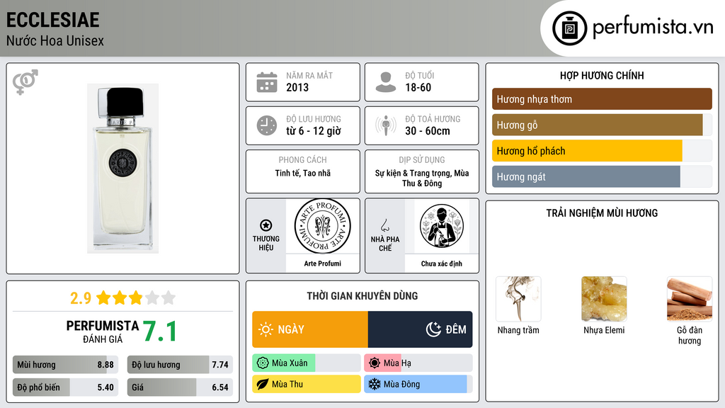Click the Chưa xác định perfumer label

(442, 263)
